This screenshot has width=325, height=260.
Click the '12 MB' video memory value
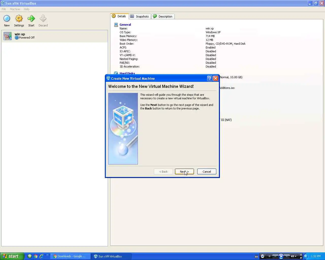[x=209, y=40]
